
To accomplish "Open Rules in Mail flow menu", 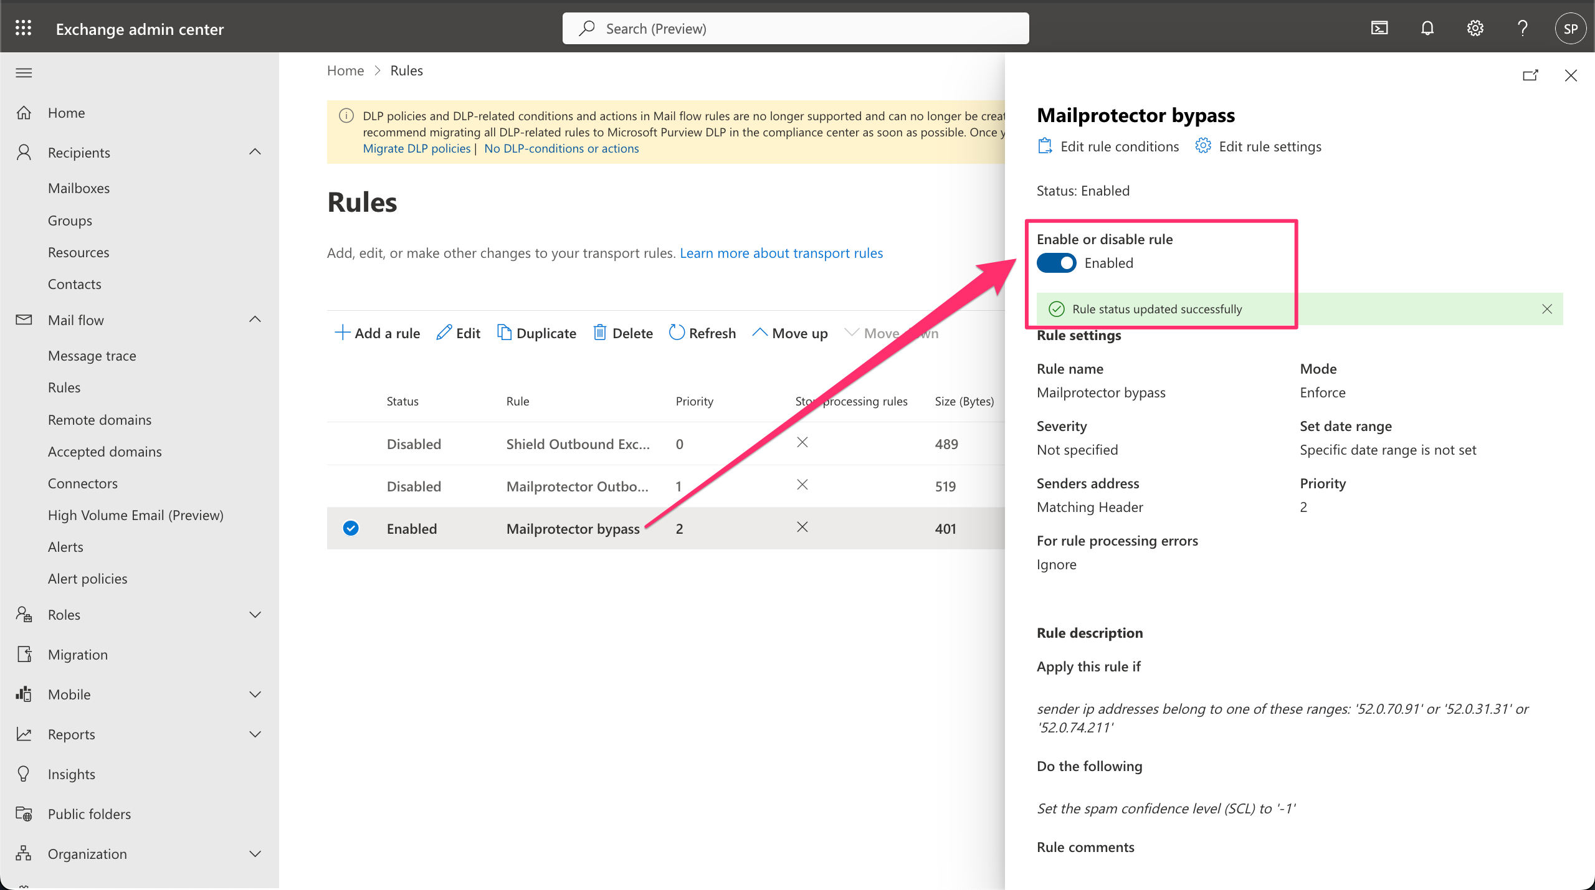I will click(64, 387).
